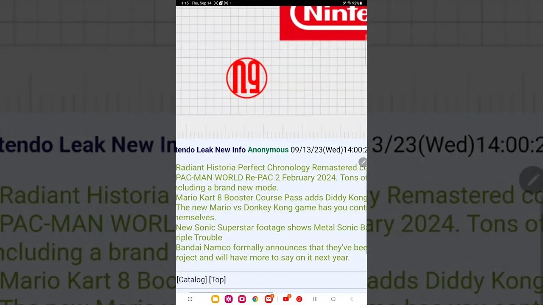Select the 'PAC-MAN WORLD Re-PAC 2' line
Viewport: 543px width, 305px height.
tap(271, 177)
